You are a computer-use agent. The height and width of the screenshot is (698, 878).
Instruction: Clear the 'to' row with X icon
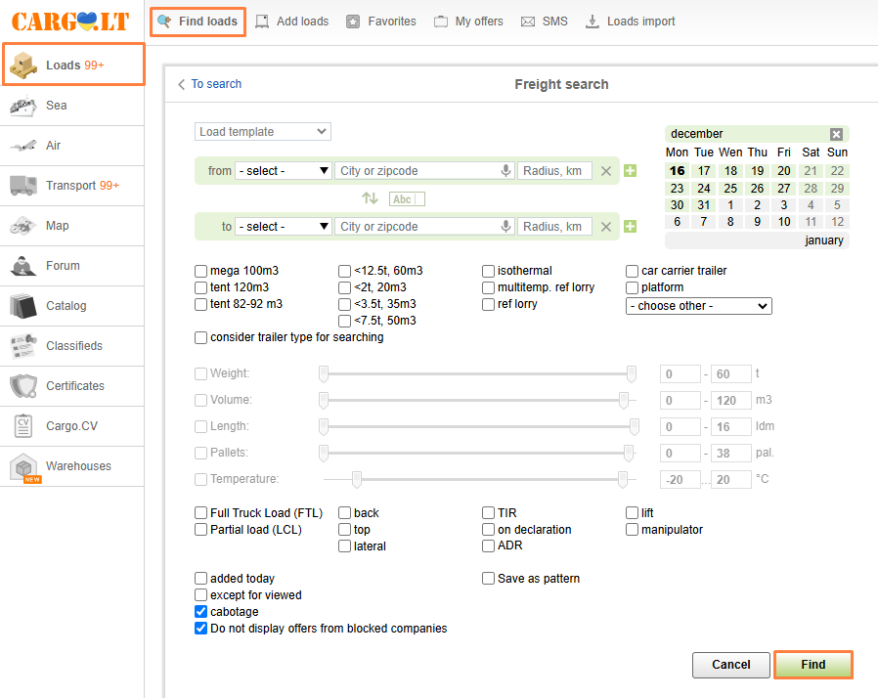[606, 227]
